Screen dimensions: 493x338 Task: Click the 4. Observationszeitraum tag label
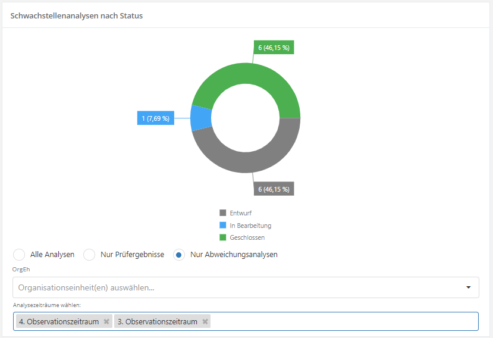pos(59,321)
